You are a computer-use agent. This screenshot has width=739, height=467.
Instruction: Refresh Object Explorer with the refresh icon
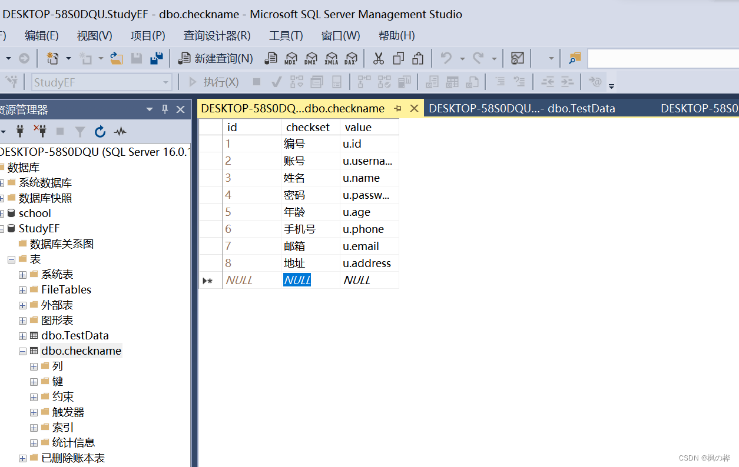pyautogui.click(x=100, y=131)
